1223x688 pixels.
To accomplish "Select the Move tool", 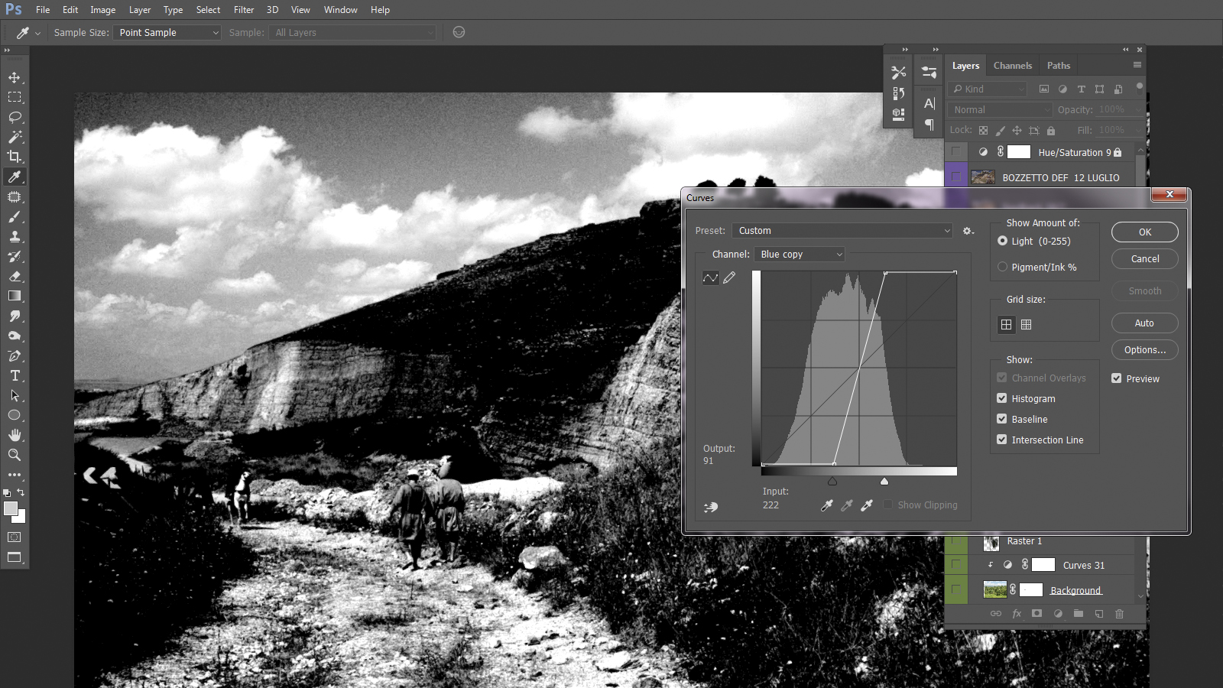I will tap(15, 77).
